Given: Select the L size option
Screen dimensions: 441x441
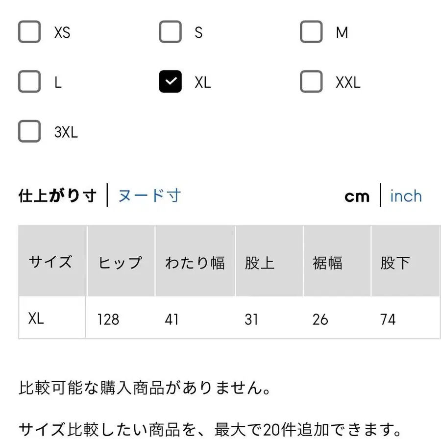Looking at the screenshot, I should coord(29,82).
